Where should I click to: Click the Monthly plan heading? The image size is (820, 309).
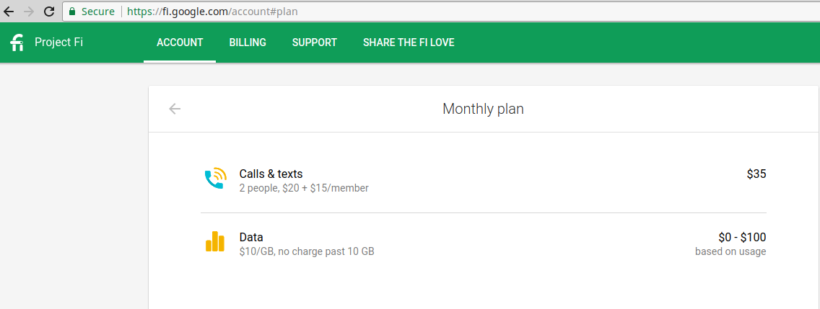(x=483, y=109)
